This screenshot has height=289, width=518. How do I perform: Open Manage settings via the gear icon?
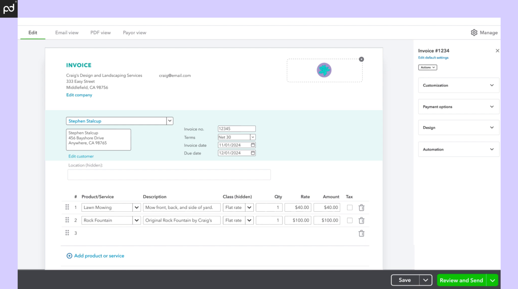[474, 32]
